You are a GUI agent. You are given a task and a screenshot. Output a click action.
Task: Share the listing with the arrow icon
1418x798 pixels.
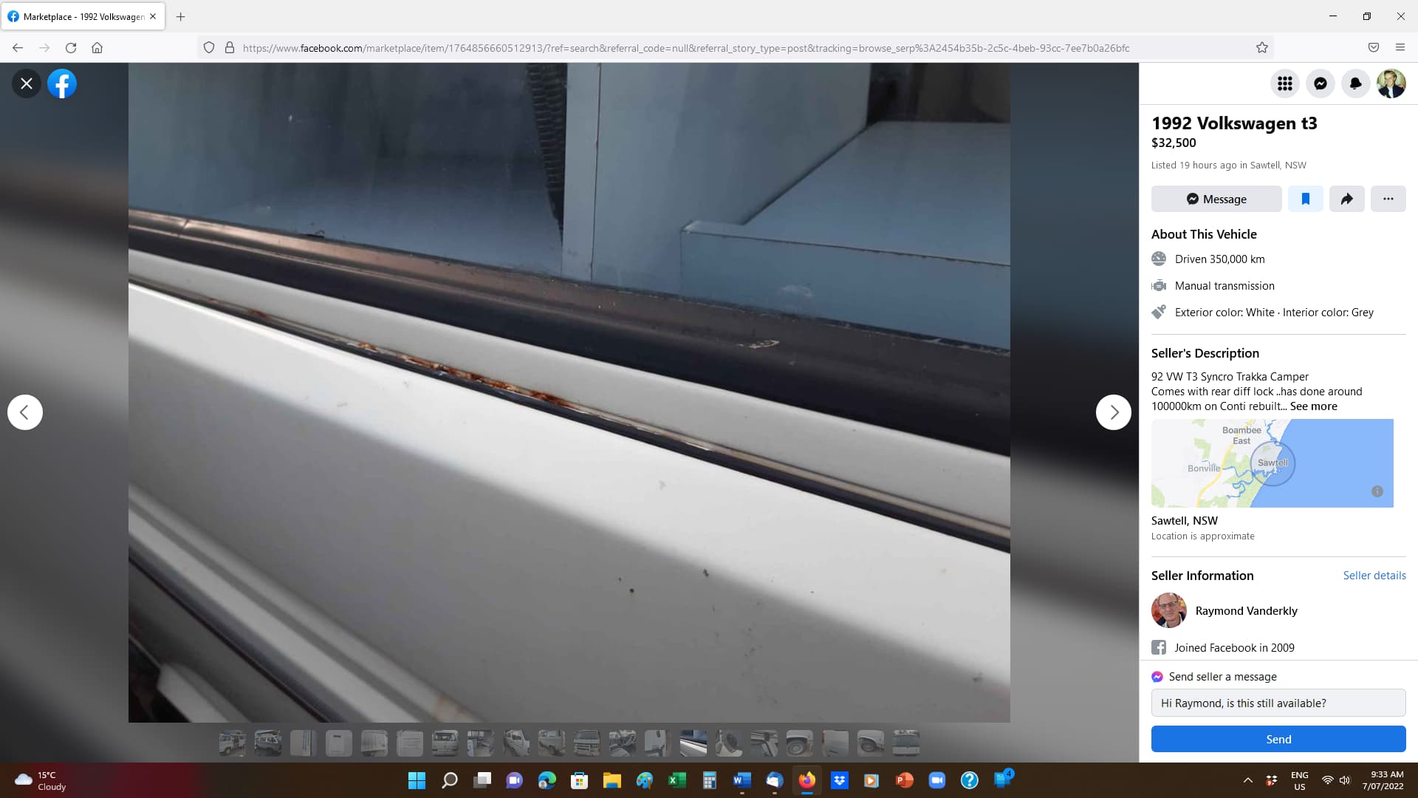coord(1346,199)
